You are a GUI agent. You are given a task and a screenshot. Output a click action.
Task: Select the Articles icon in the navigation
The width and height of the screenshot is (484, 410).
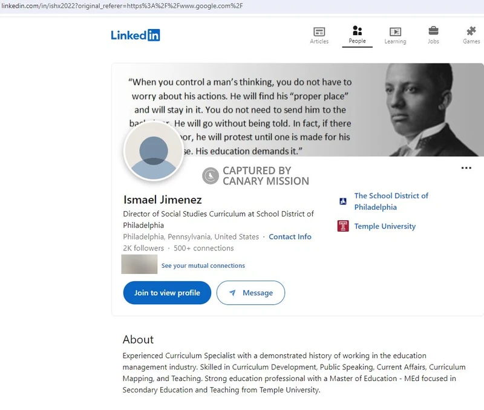pos(319,30)
